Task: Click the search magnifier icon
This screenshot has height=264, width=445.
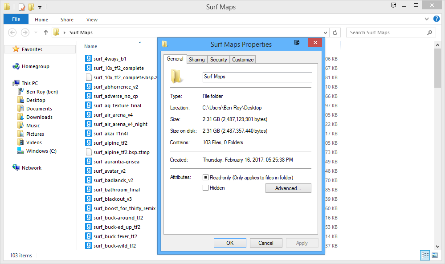Action: click(x=429, y=32)
